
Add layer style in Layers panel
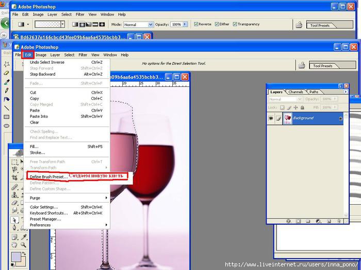coord(288,221)
